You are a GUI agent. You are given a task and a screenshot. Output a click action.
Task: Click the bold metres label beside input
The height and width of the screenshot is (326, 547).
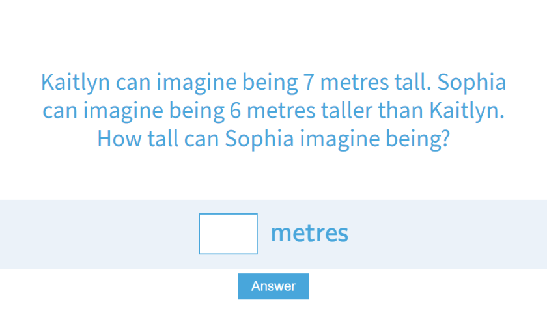[x=309, y=233]
